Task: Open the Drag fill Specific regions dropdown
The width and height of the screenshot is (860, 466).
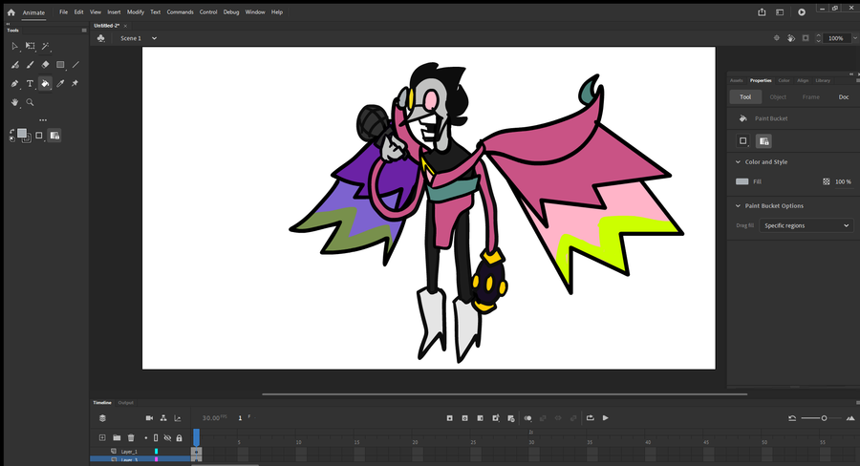Action: (806, 225)
